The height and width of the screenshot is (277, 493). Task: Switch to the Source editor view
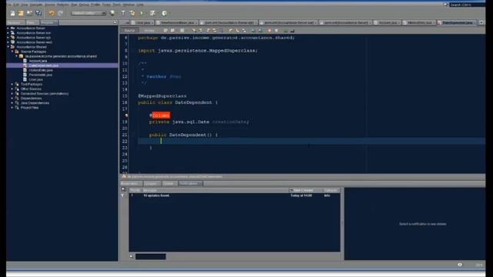[x=129, y=31]
